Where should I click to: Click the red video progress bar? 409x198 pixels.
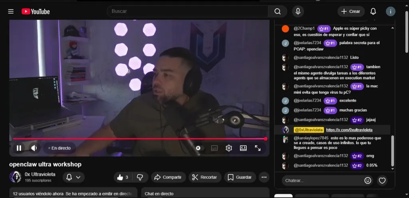(139, 139)
